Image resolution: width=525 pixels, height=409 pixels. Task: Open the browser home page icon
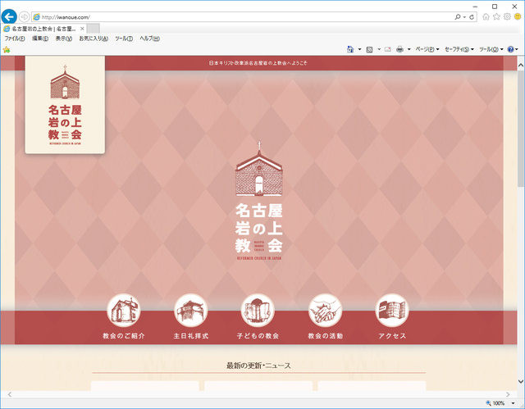pyautogui.click(x=486, y=16)
